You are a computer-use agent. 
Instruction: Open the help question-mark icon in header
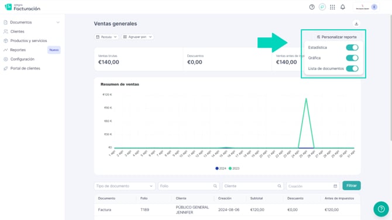pos(312,7)
